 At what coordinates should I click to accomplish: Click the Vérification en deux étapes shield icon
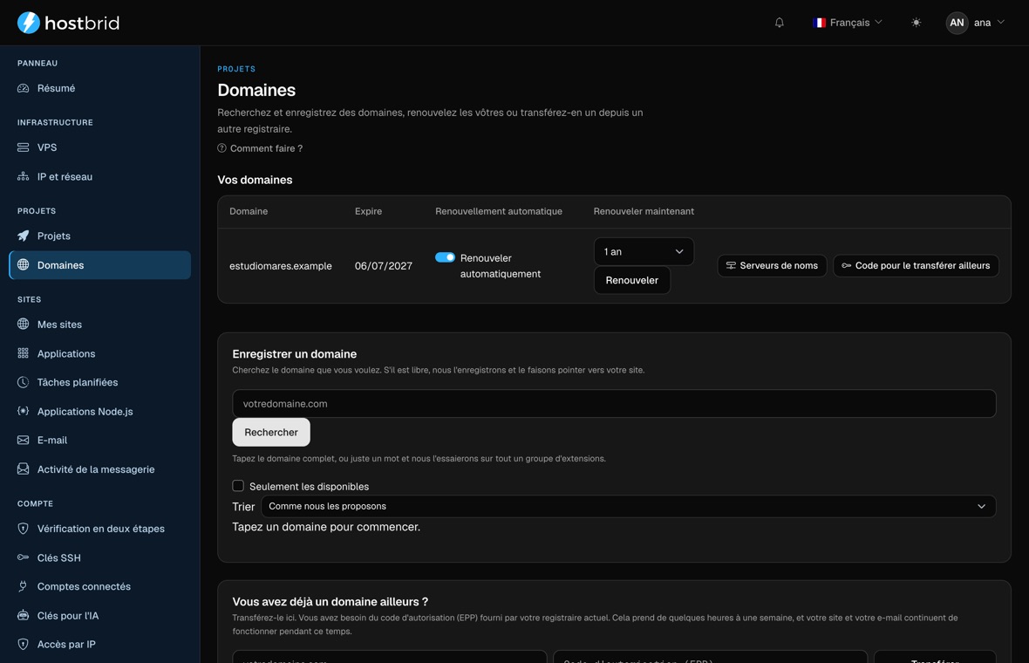tap(23, 529)
